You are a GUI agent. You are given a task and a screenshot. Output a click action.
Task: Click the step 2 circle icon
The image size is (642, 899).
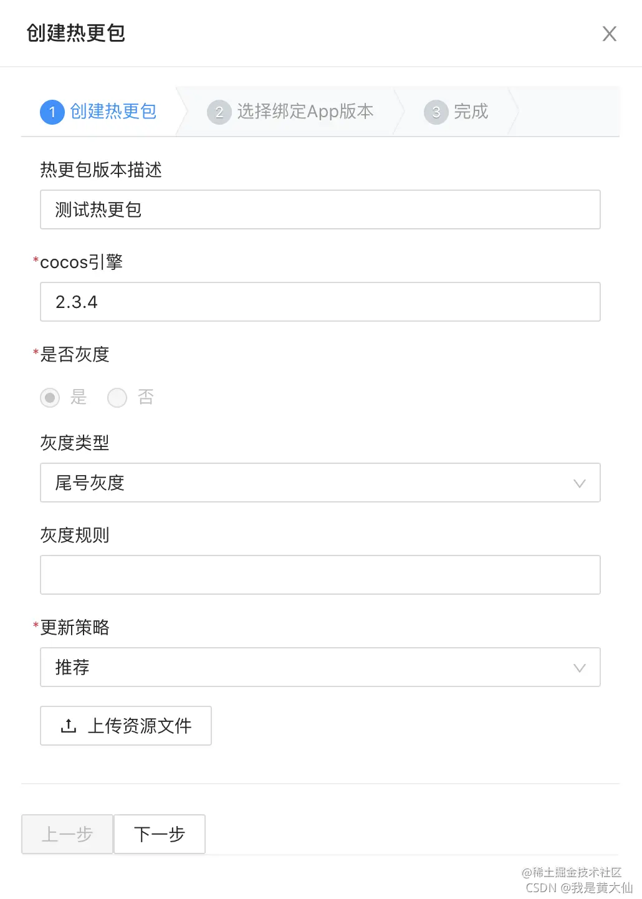click(219, 112)
